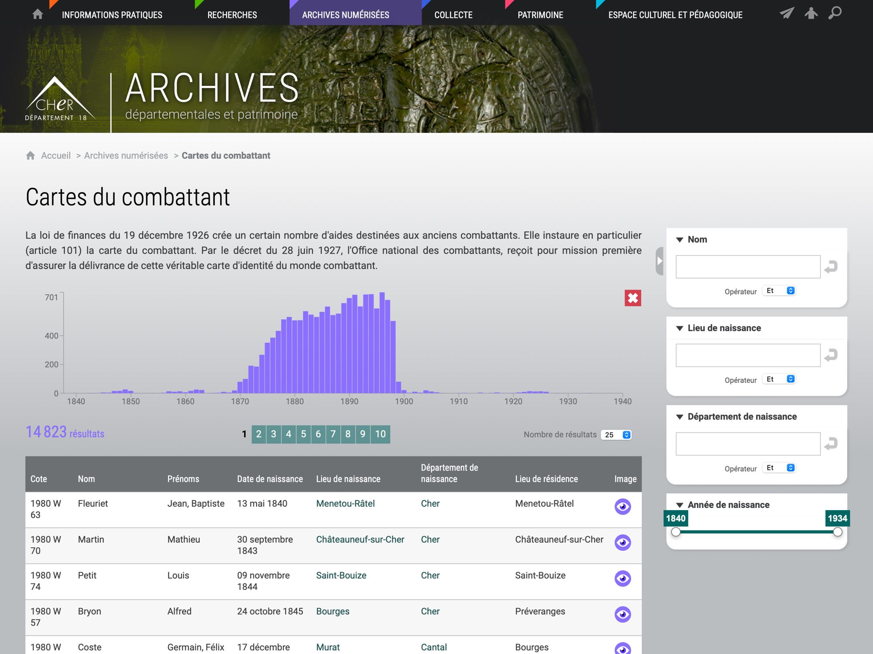Click the paper plane contact icon

coord(787,13)
